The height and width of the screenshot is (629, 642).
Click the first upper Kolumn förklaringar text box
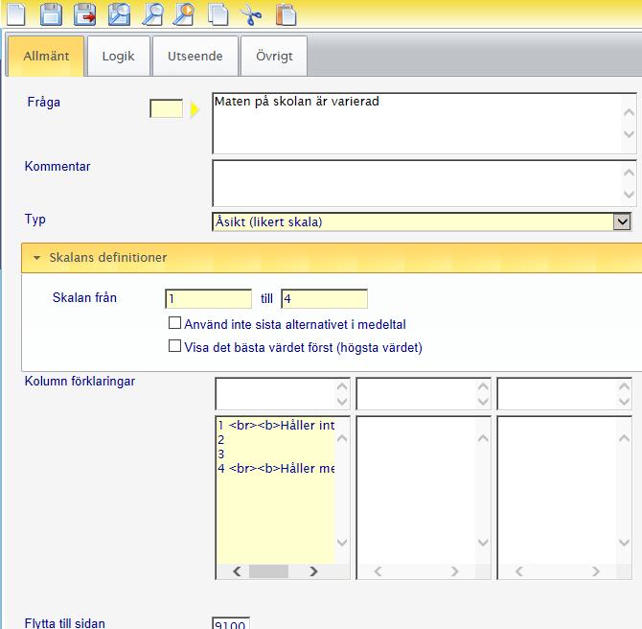[x=283, y=394]
